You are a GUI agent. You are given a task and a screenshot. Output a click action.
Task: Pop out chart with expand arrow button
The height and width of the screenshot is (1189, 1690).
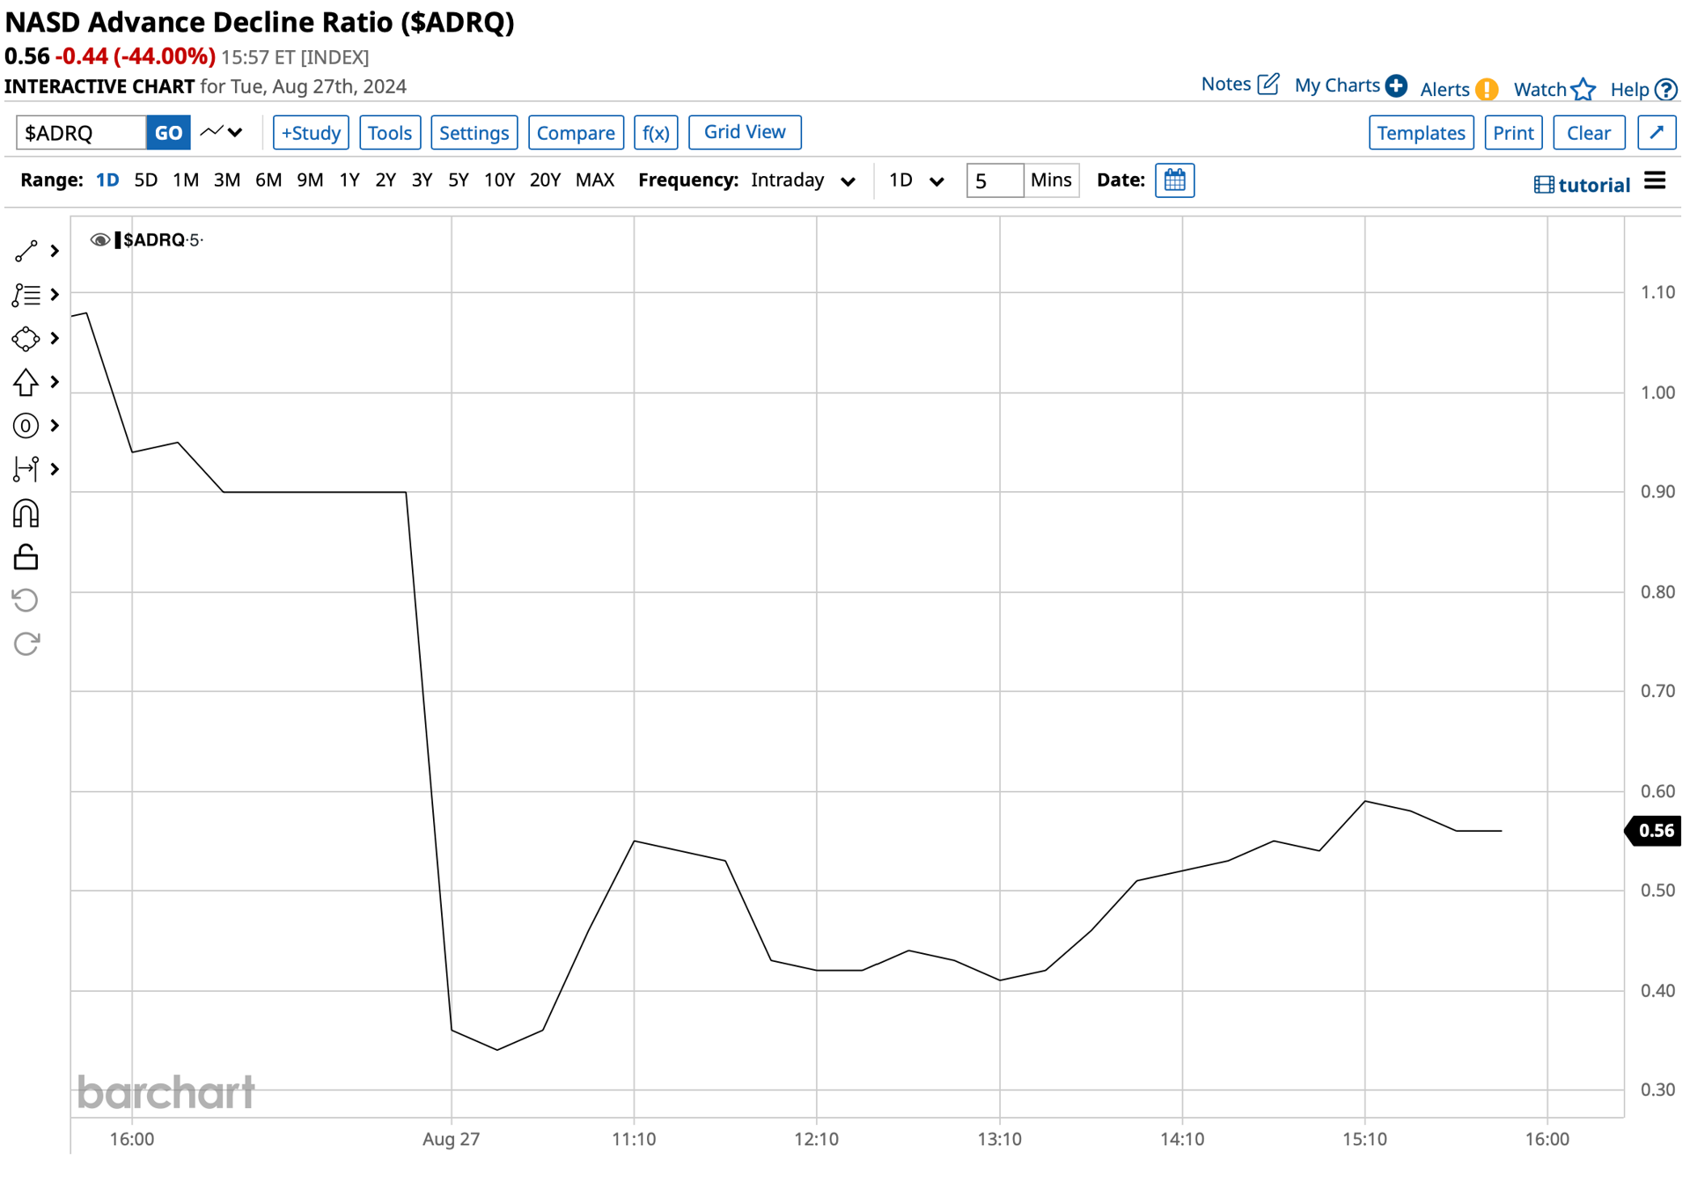(x=1657, y=133)
